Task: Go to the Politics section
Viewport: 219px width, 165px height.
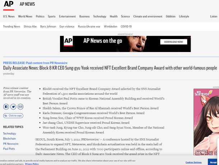Action: pos(40,16)
